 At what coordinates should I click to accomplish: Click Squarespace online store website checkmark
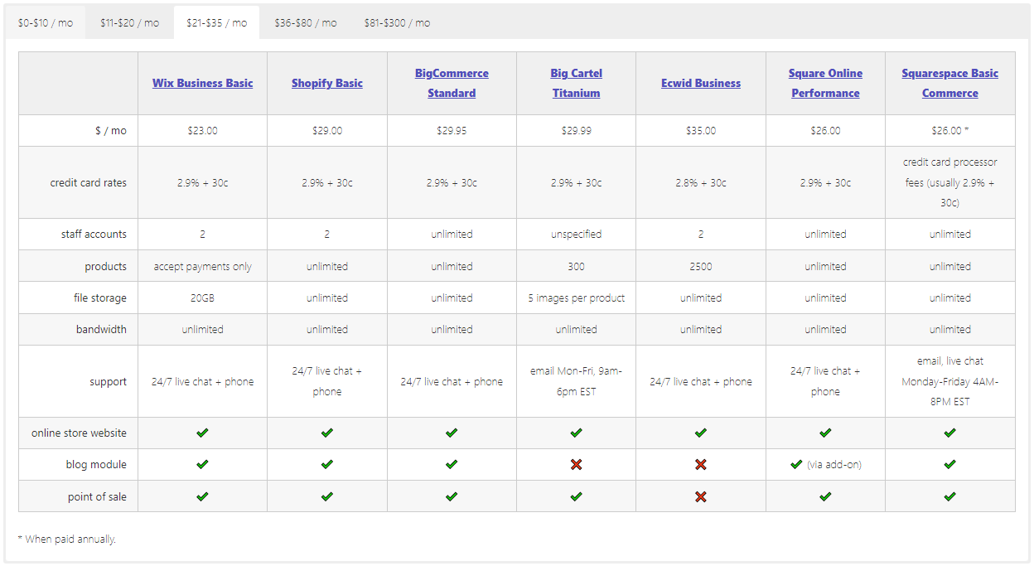point(950,433)
